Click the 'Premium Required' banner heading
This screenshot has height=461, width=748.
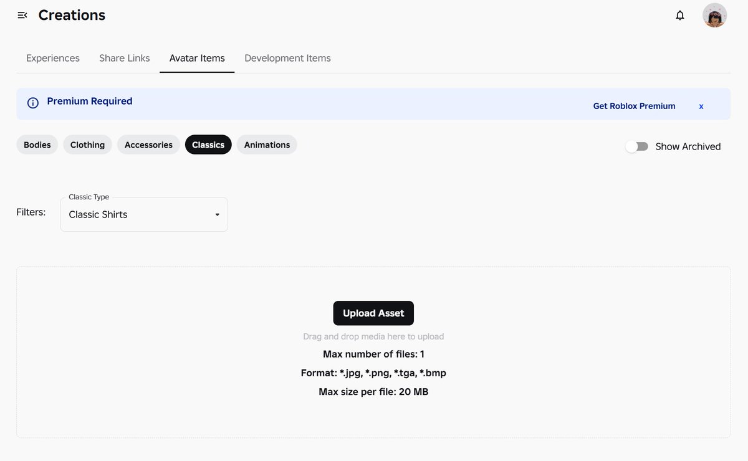pyautogui.click(x=90, y=101)
